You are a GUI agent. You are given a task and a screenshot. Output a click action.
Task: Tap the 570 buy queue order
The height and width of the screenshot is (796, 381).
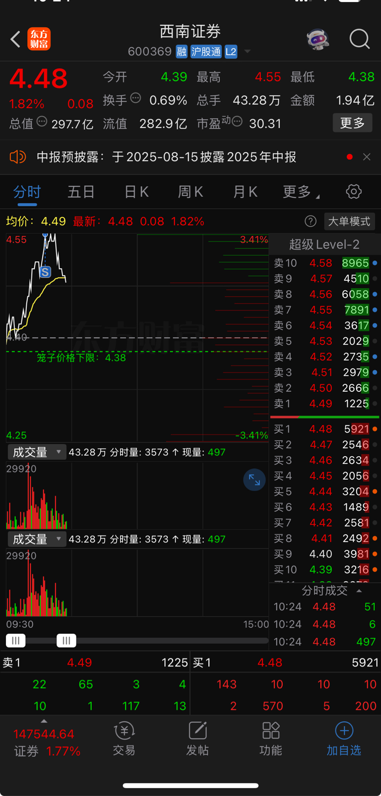273,706
